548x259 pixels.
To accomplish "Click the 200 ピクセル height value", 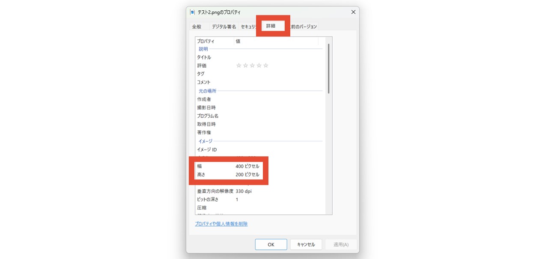I will click(247, 175).
